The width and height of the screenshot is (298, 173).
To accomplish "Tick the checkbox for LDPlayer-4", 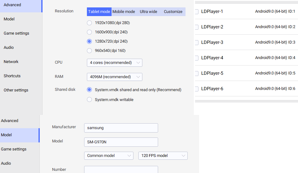I will pos(197,58).
